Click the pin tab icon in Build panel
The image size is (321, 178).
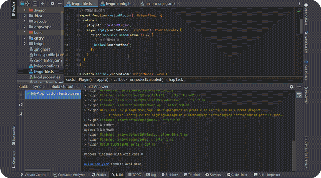(x=21, y=114)
